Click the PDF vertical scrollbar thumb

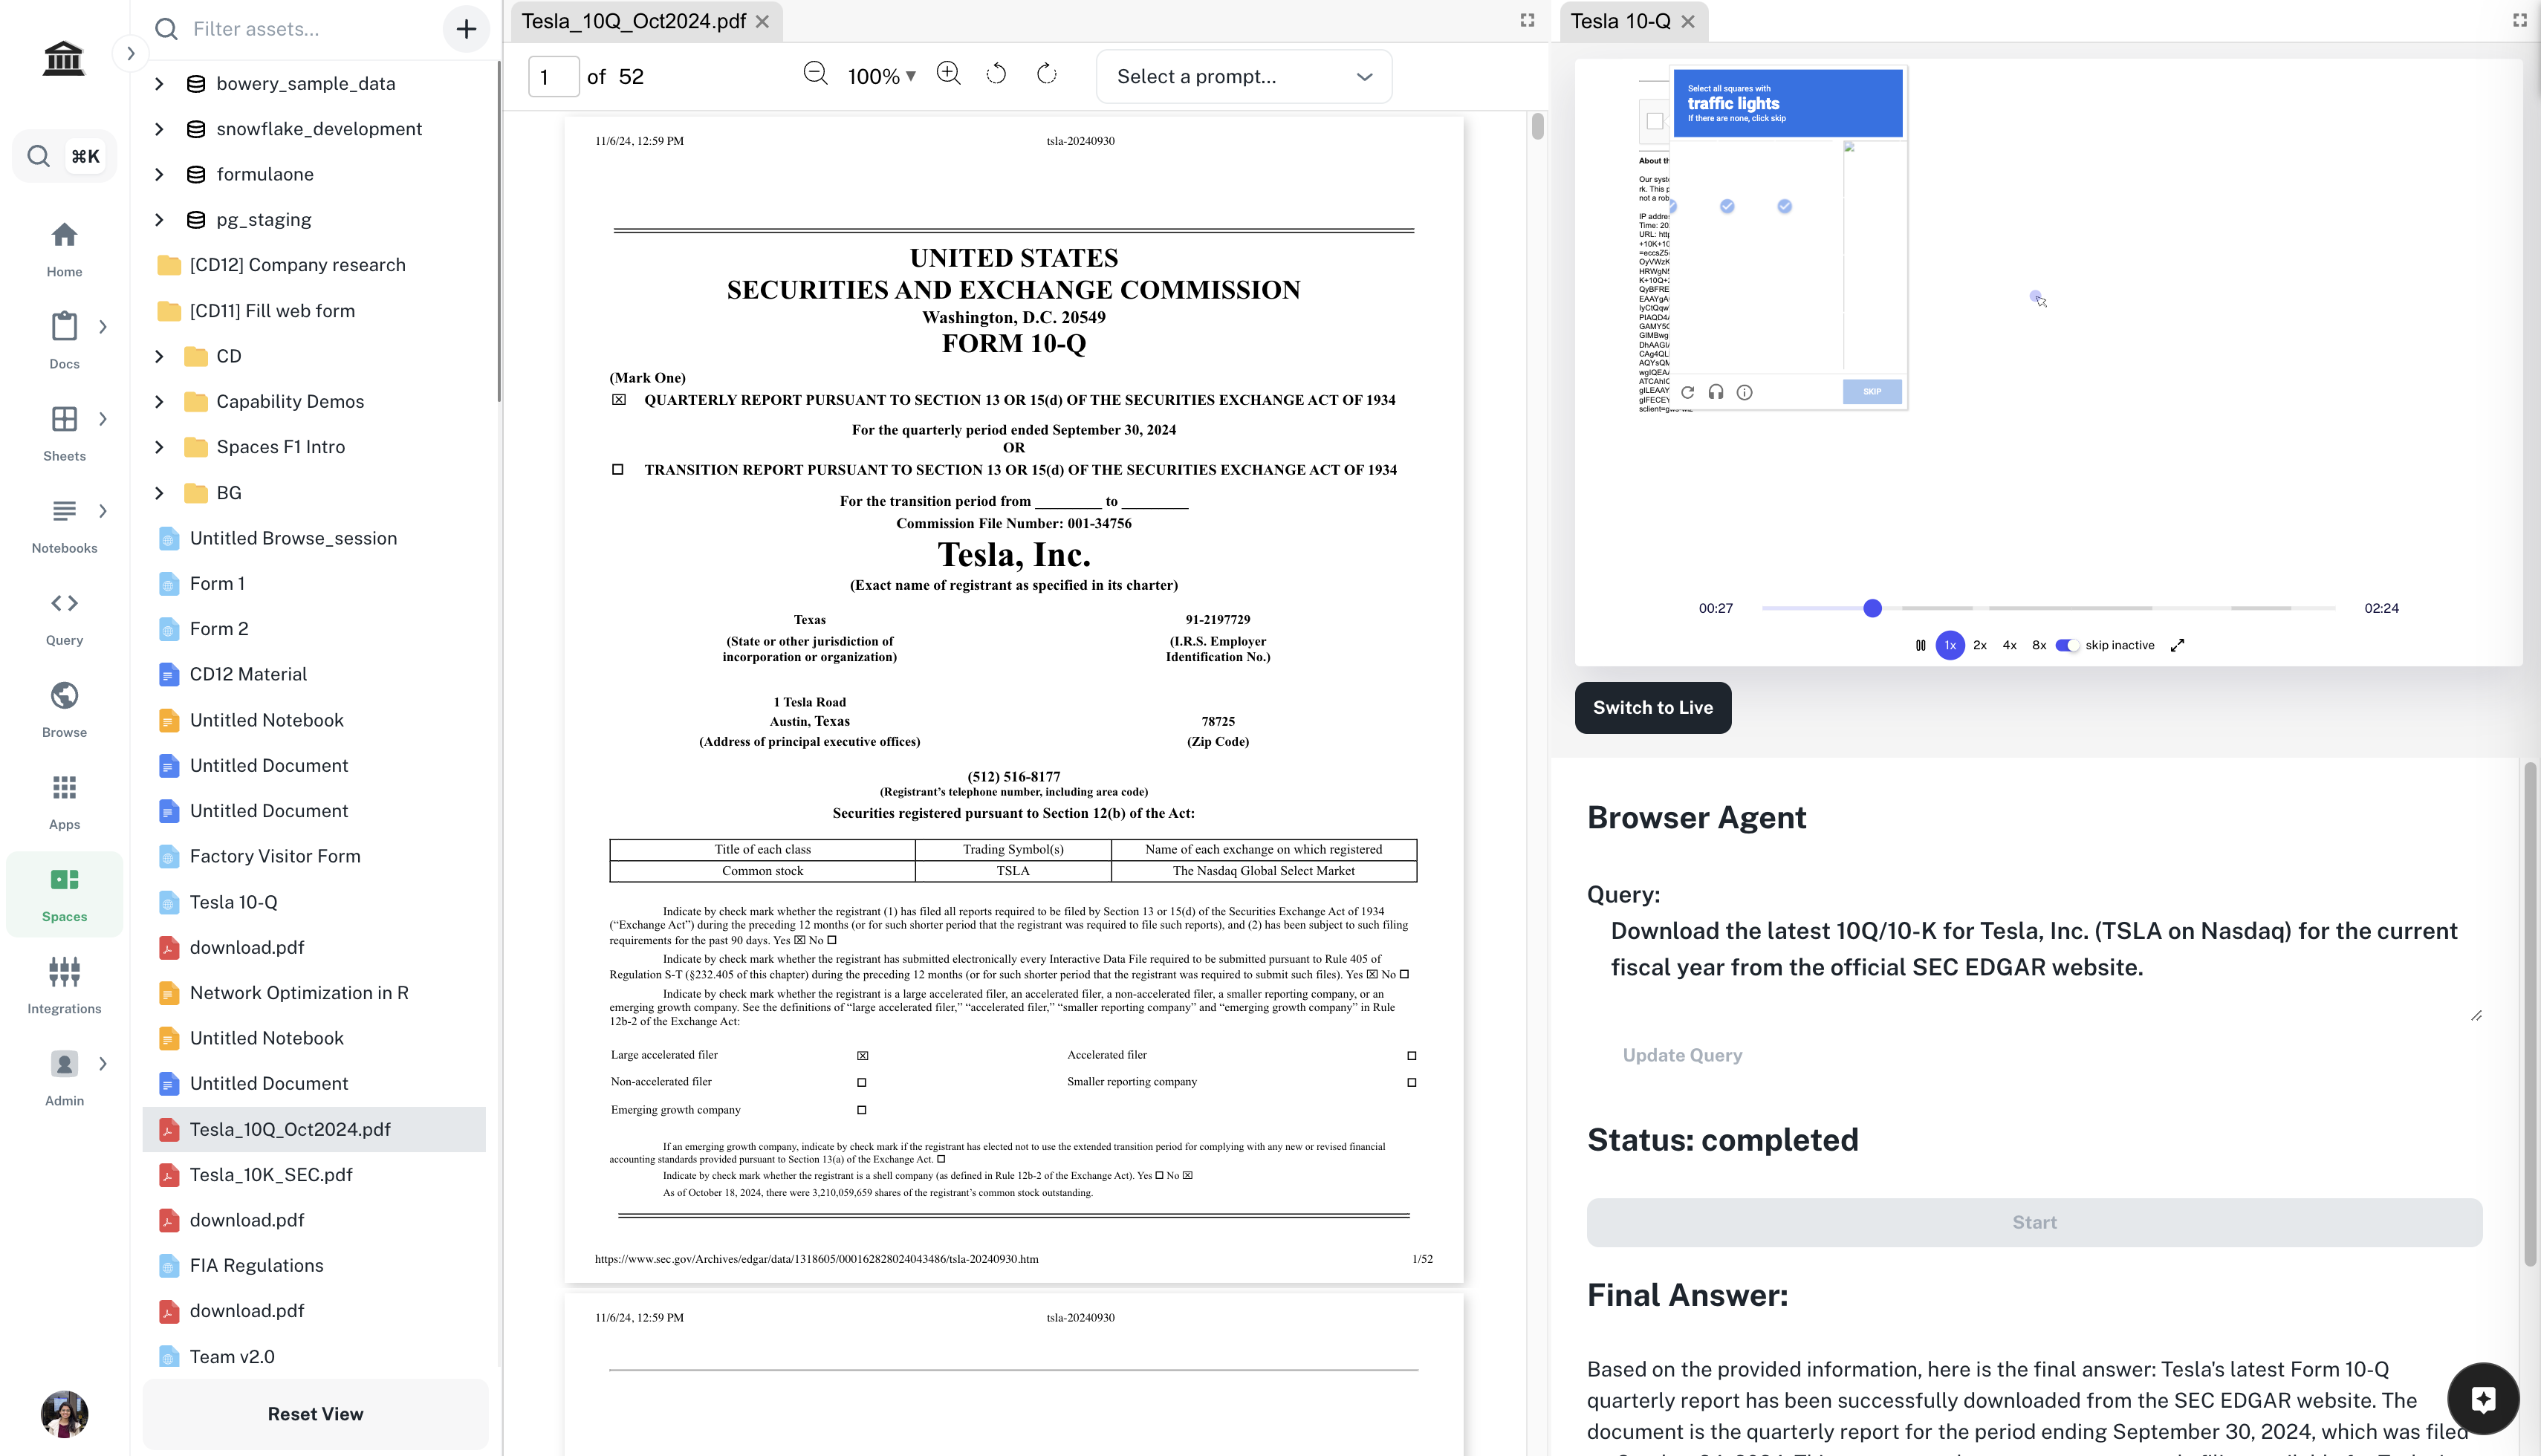point(1537,126)
